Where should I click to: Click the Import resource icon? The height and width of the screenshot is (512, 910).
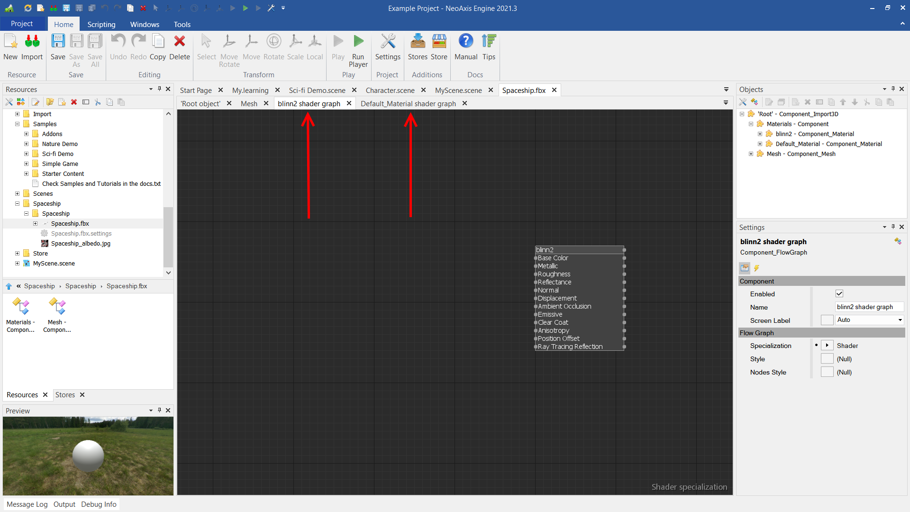click(32, 42)
